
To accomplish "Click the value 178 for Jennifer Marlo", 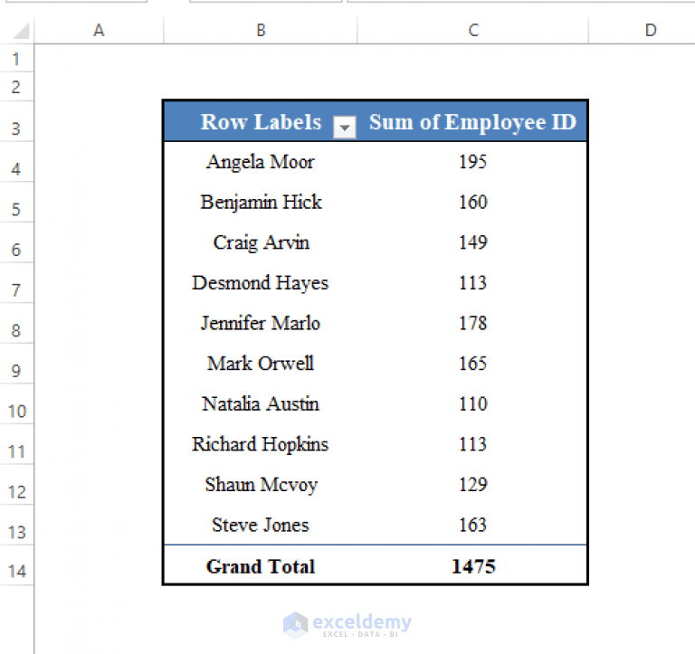I will pos(472,323).
